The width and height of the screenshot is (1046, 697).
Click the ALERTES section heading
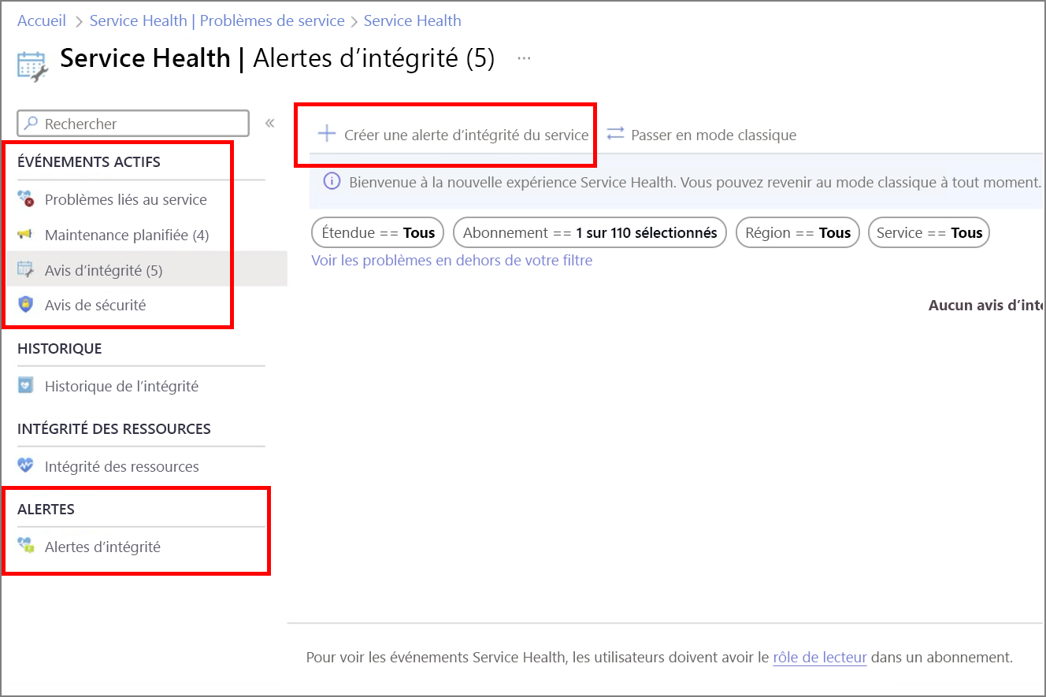[46, 509]
